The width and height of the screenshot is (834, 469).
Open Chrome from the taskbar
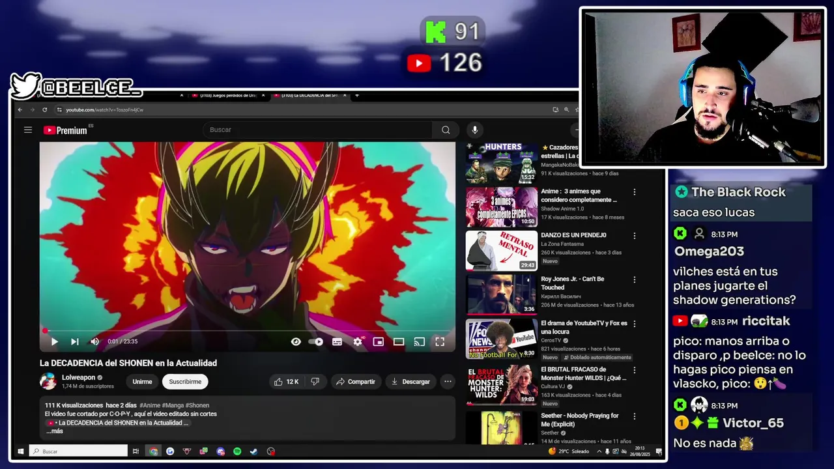click(153, 451)
